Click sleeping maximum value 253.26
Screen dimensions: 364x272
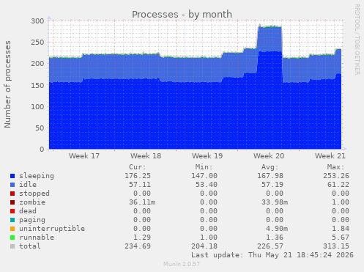(x=336, y=176)
